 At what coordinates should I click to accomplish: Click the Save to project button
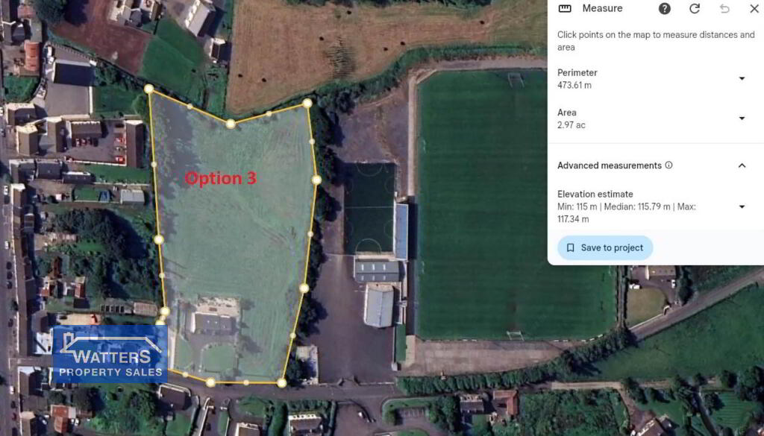[605, 247]
